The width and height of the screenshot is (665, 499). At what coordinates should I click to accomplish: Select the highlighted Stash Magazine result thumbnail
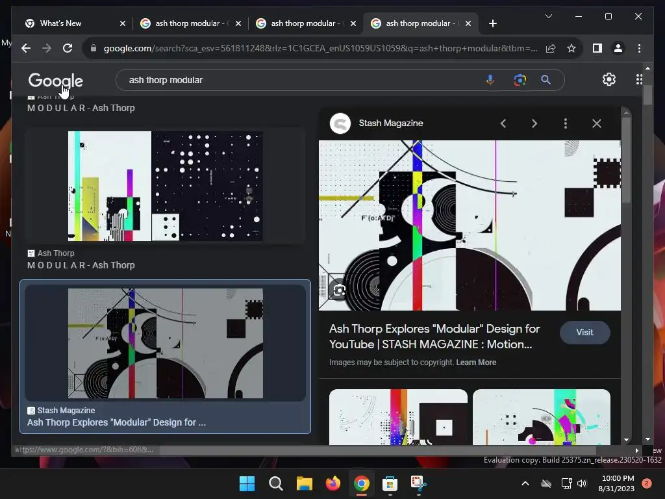click(x=166, y=343)
